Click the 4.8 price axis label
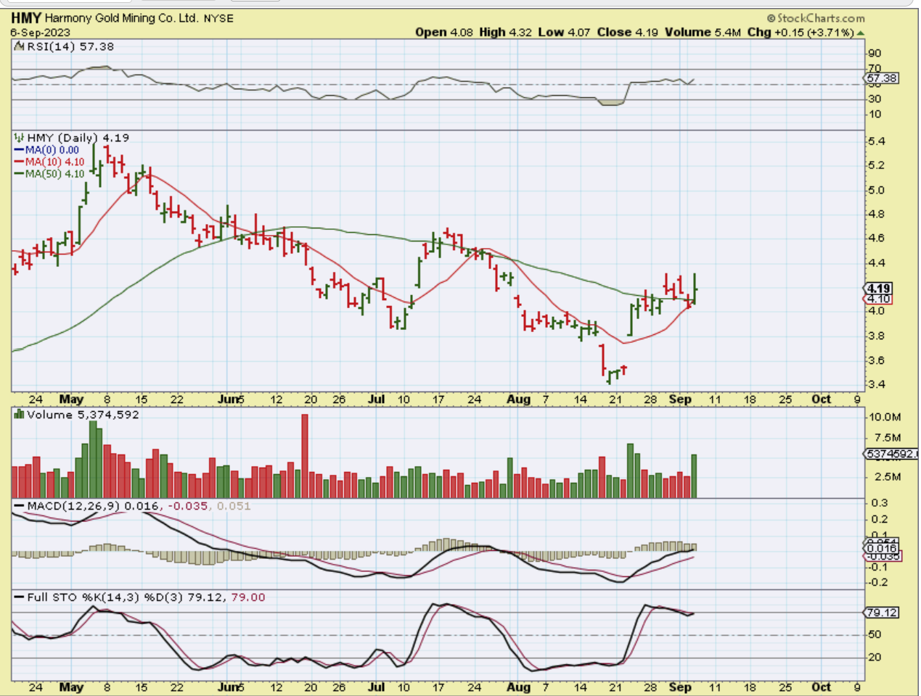Image resolution: width=921 pixels, height=696 pixels. [876, 215]
